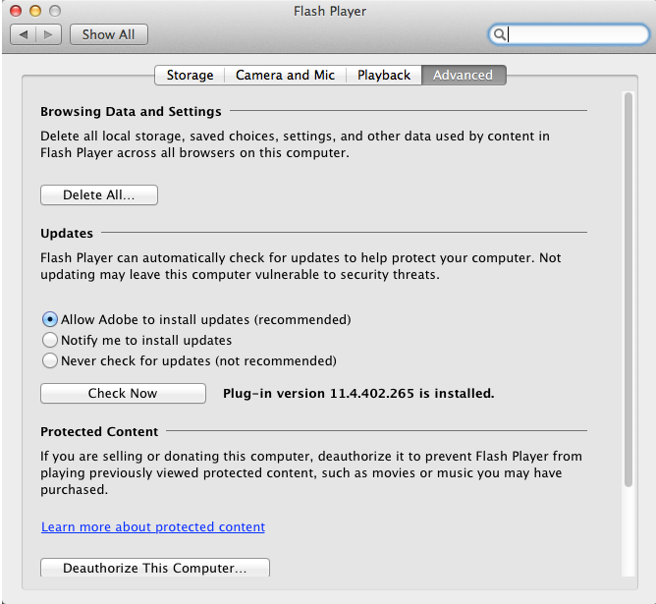Click the forward navigation arrow
The image size is (656, 604).
coord(48,34)
